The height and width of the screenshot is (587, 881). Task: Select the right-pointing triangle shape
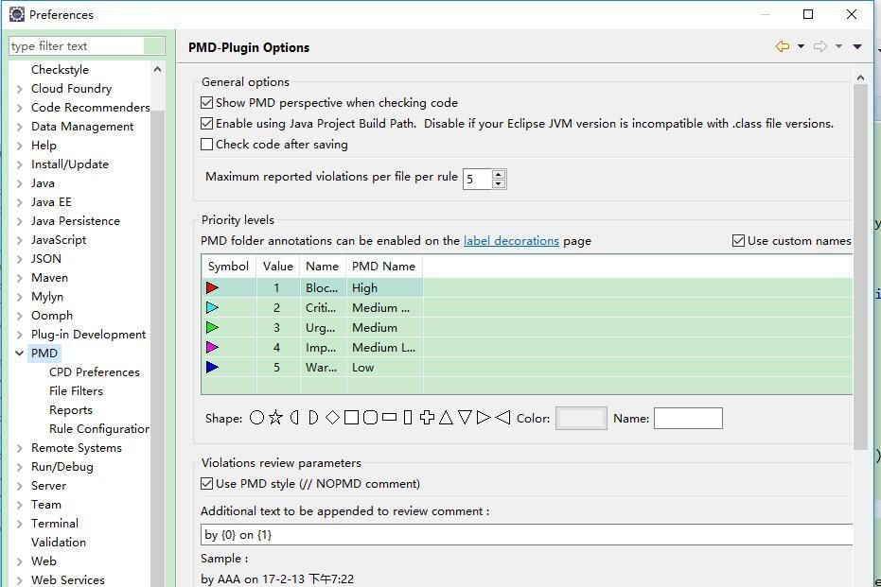tap(484, 418)
